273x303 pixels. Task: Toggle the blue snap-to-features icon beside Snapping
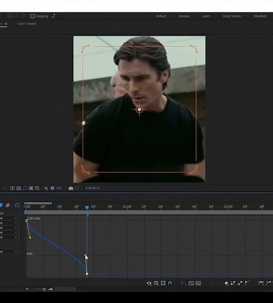60,16
